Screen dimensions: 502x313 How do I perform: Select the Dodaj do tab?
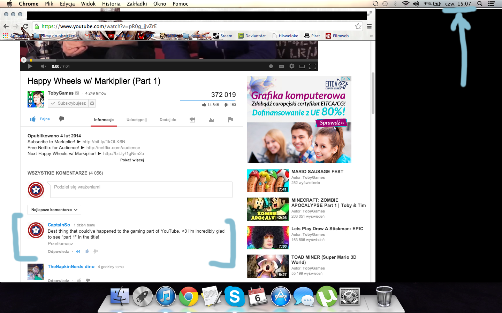click(168, 120)
